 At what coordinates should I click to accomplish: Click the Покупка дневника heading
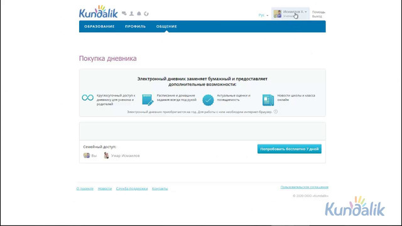tap(107, 58)
